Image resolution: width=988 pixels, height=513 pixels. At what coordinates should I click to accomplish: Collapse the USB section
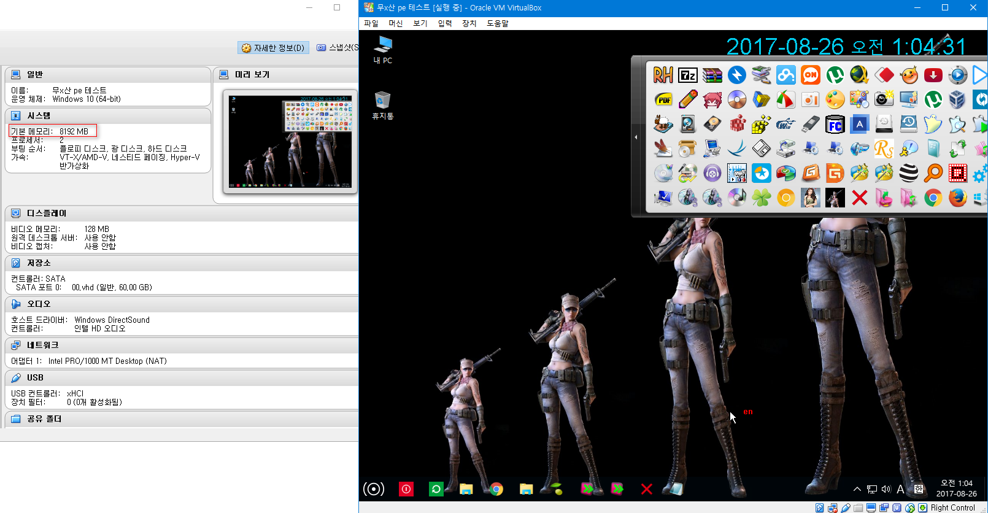coord(35,377)
